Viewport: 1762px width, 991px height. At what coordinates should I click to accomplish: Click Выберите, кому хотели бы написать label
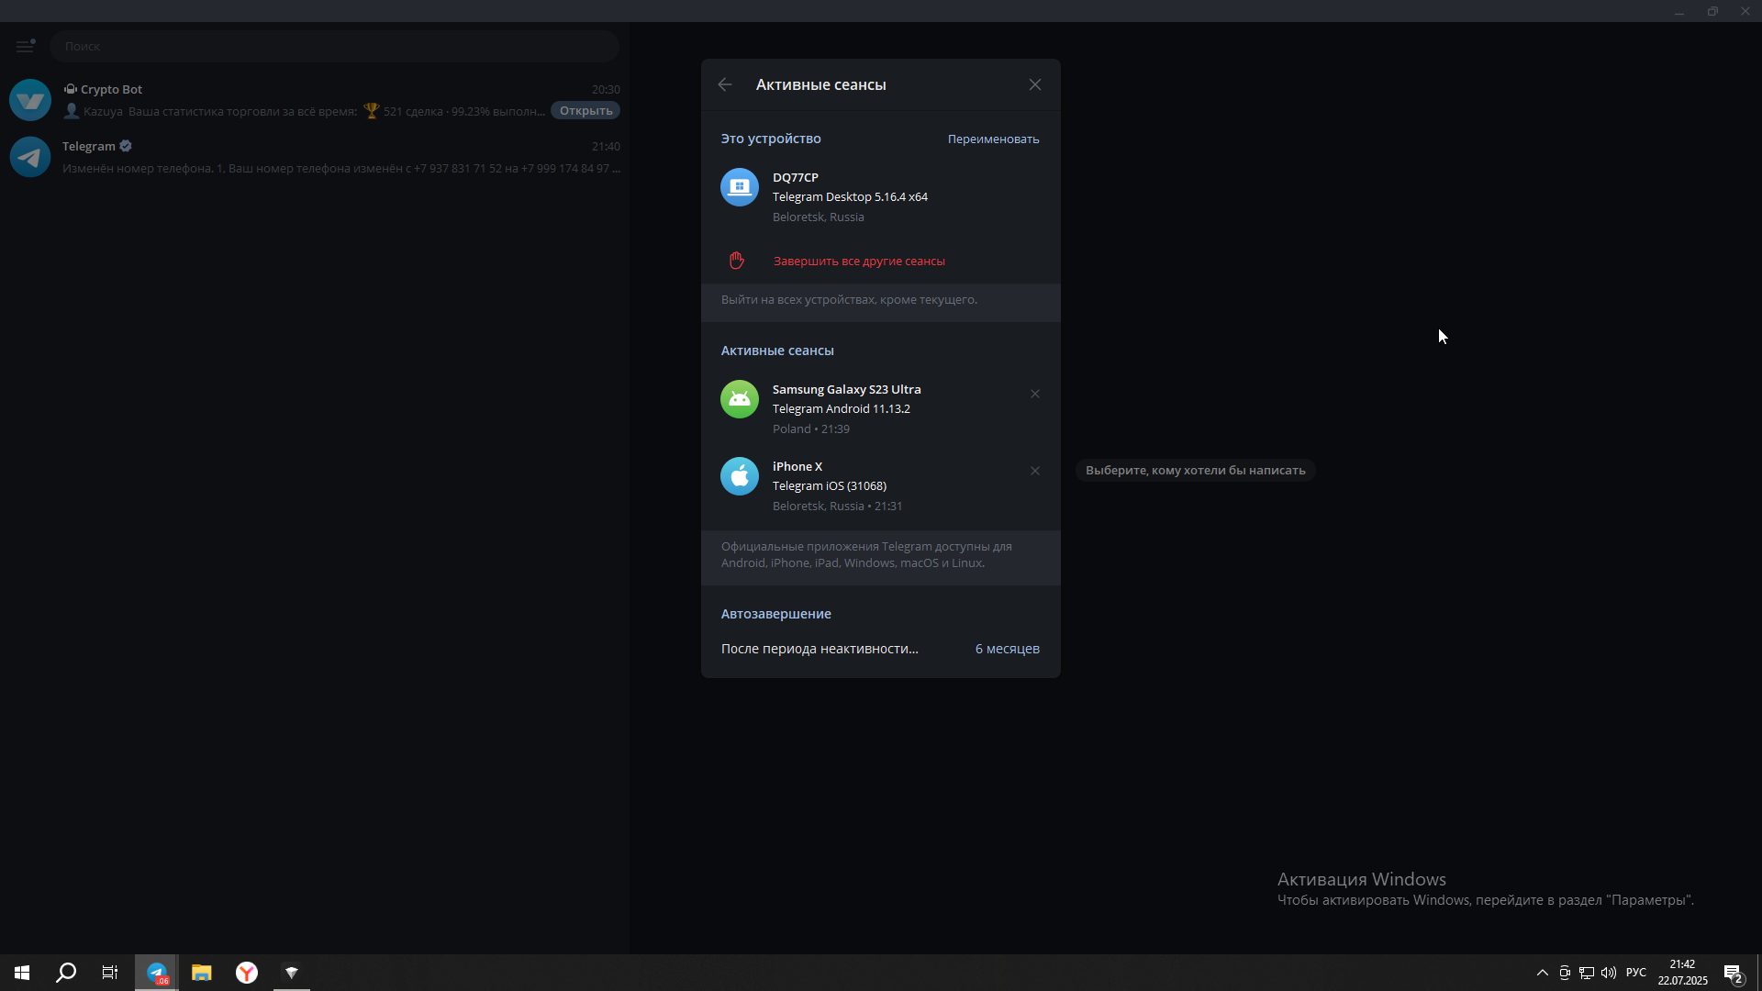click(x=1195, y=471)
